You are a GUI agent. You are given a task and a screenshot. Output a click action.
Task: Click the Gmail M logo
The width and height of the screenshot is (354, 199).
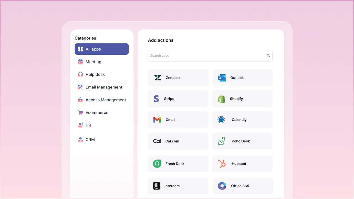pos(157,120)
